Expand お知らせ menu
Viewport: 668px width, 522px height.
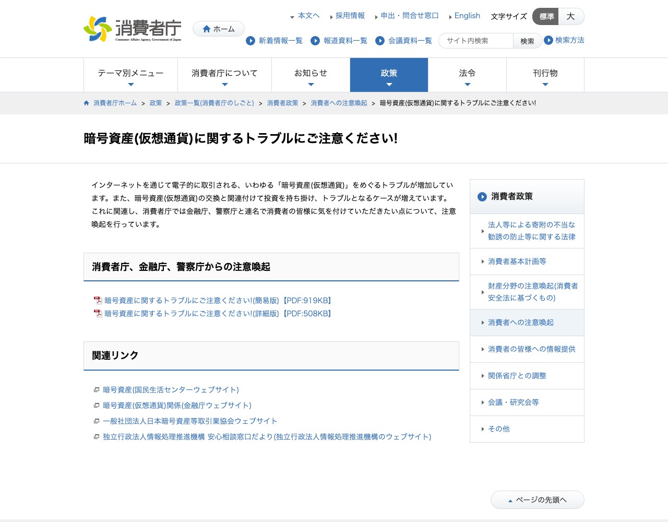tap(311, 75)
